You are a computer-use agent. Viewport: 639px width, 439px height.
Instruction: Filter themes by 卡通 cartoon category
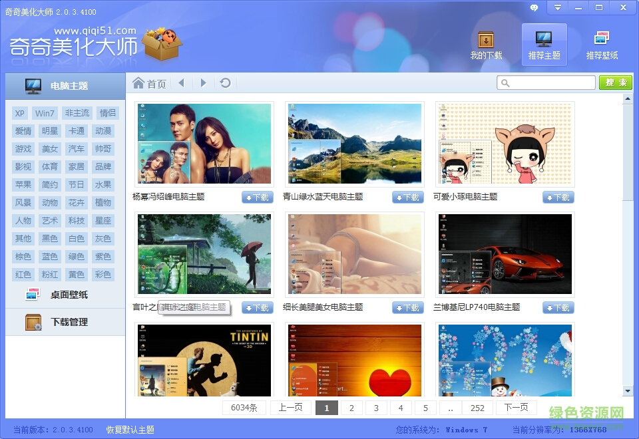point(77,131)
